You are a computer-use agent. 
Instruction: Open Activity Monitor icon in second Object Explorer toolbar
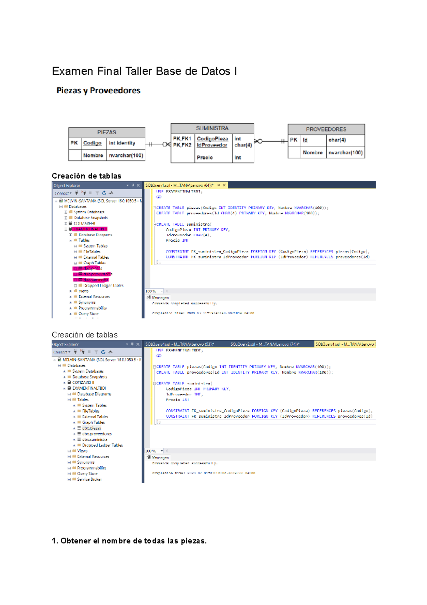(111, 352)
